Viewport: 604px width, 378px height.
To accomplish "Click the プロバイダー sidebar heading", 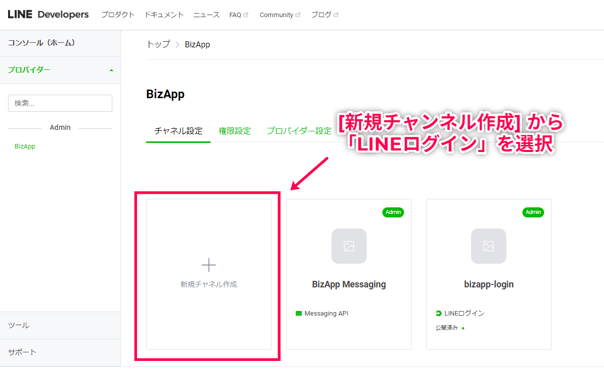I will 29,70.
